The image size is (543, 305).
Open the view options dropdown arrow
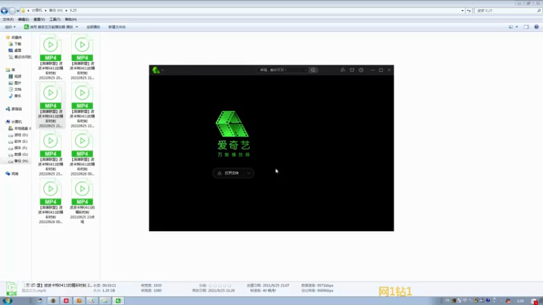tap(517, 26)
